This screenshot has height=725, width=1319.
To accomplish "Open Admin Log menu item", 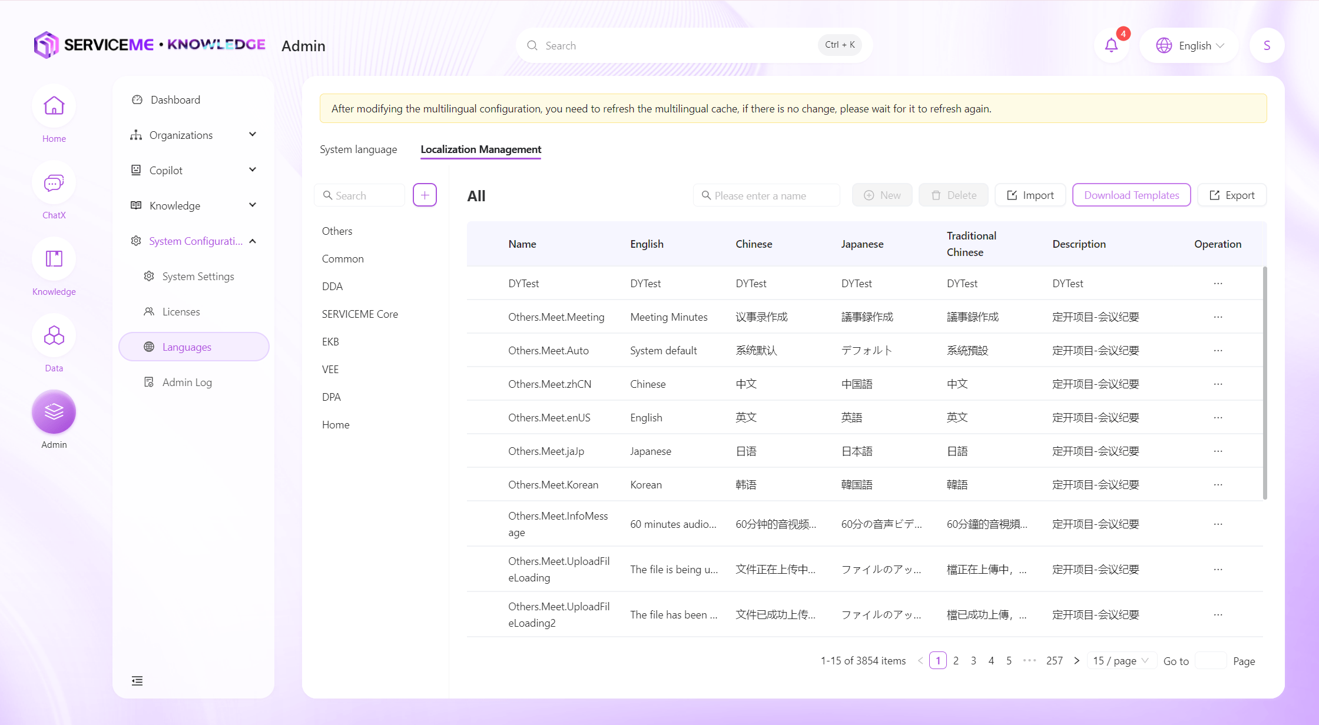I will (187, 382).
